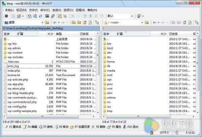
Task: Click the local panel vertical scrollbar
Action: click(x=98, y=55)
